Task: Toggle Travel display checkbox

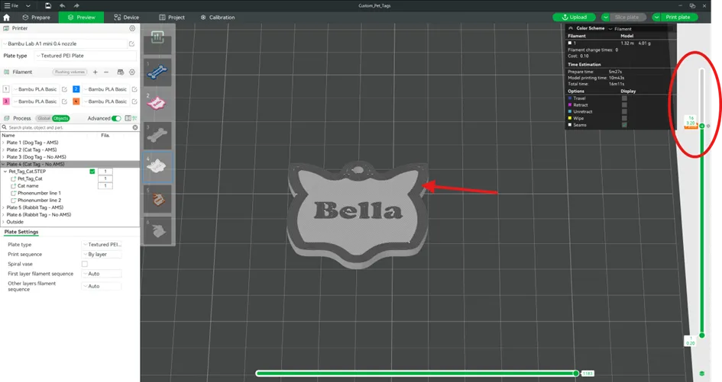Action: [624, 98]
